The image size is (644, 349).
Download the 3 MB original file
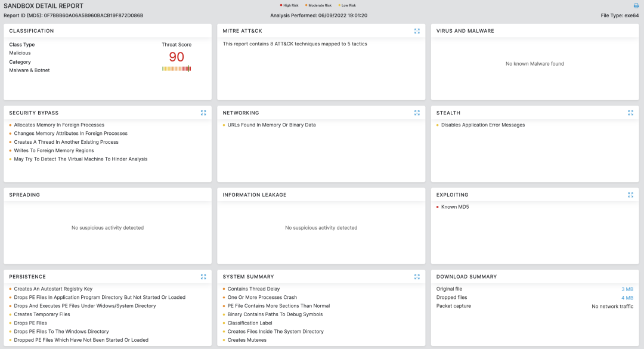(x=627, y=289)
